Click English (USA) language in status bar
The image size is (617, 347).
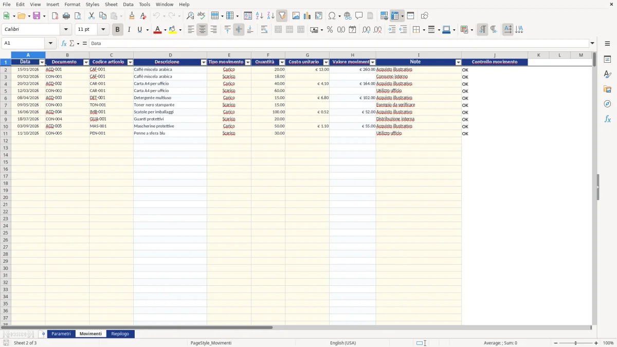point(342,343)
